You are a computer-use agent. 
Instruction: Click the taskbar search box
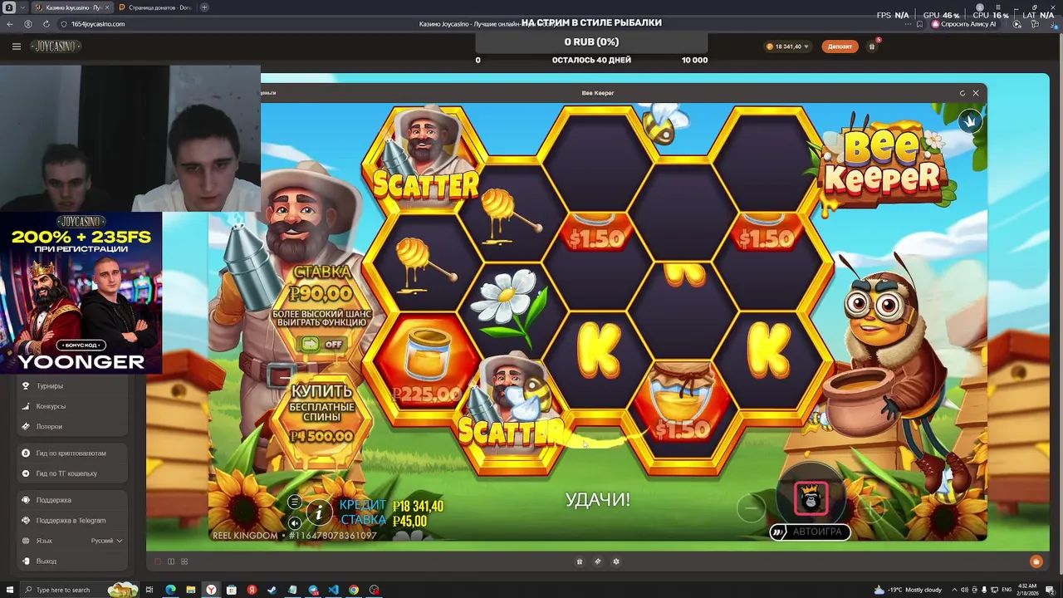click(79, 590)
